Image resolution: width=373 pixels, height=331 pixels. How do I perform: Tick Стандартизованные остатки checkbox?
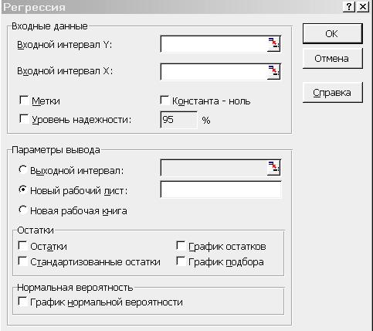coord(22,261)
